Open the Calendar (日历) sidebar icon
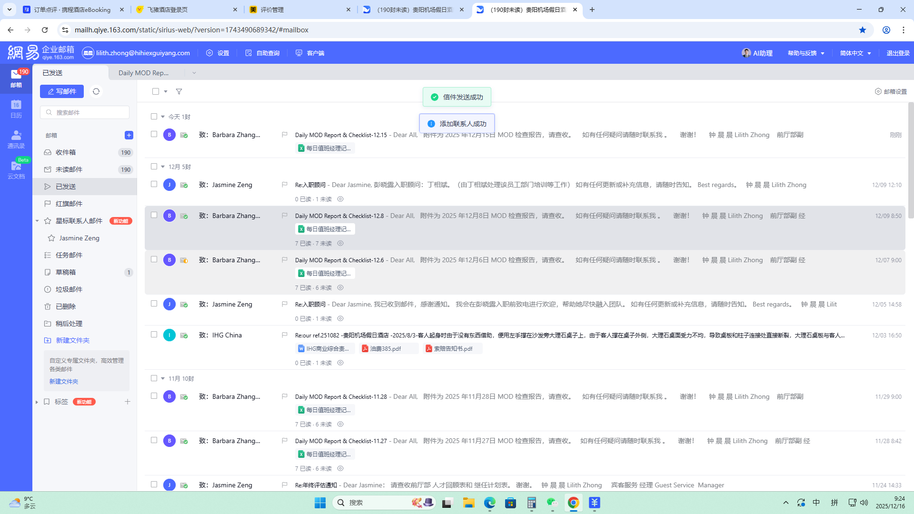Viewport: 914px width, 514px height. 16,109
